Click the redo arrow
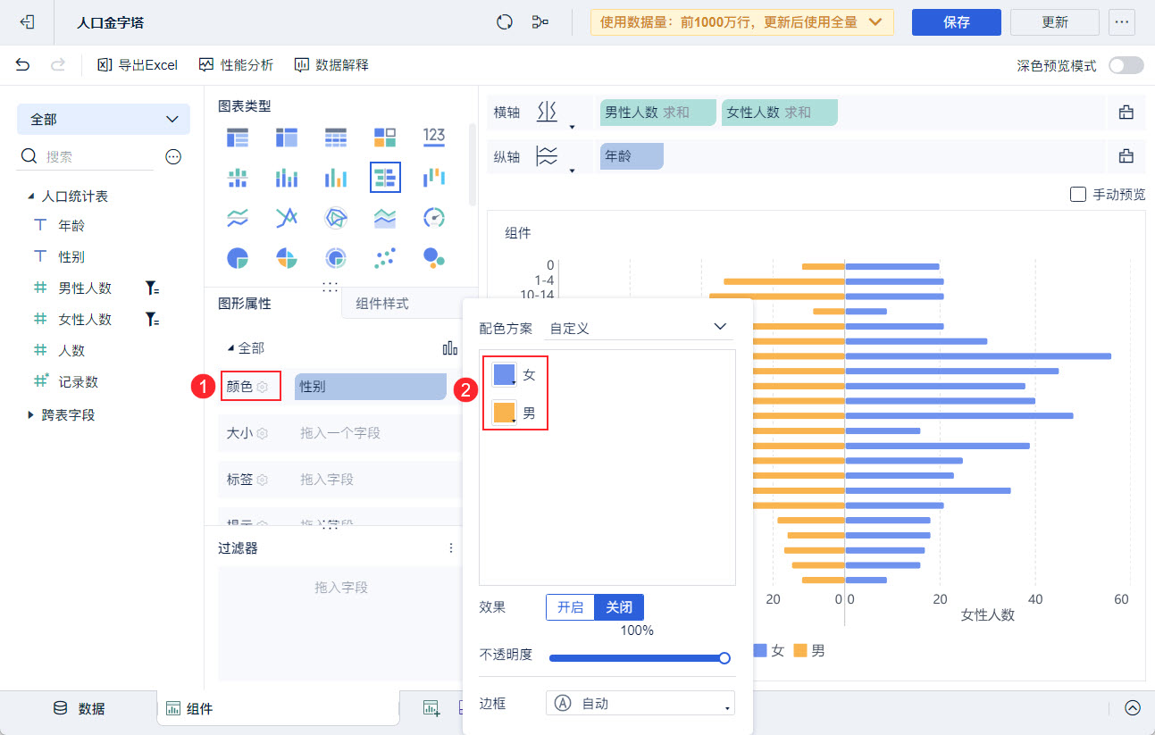The height and width of the screenshot is (735, 1155). point(58,64)
